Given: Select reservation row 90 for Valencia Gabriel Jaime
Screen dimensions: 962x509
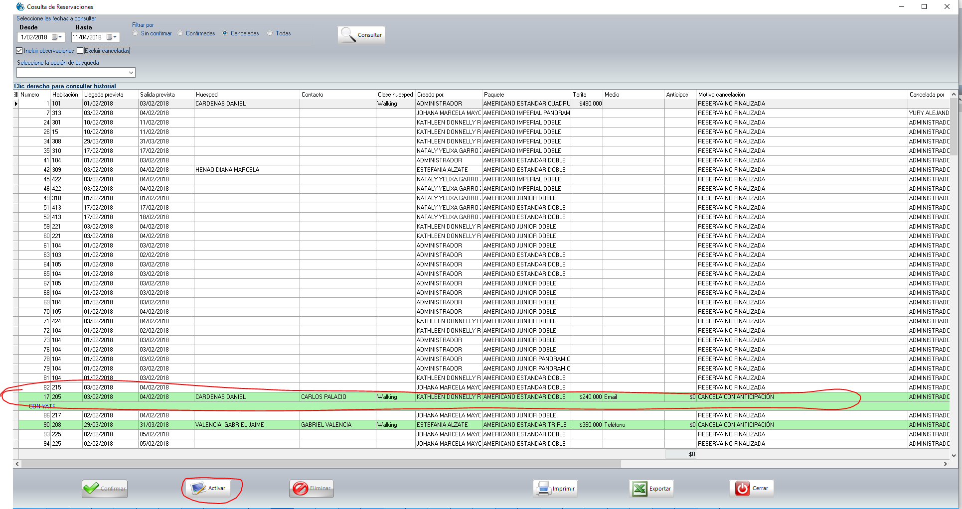Looking at the screenshot, I should coord(229,425).
